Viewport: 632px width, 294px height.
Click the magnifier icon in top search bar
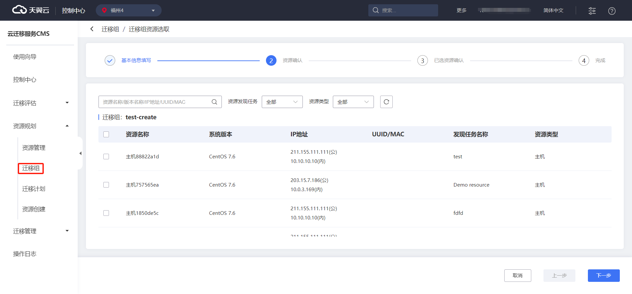pyautogui.click(x=376, y=10)
